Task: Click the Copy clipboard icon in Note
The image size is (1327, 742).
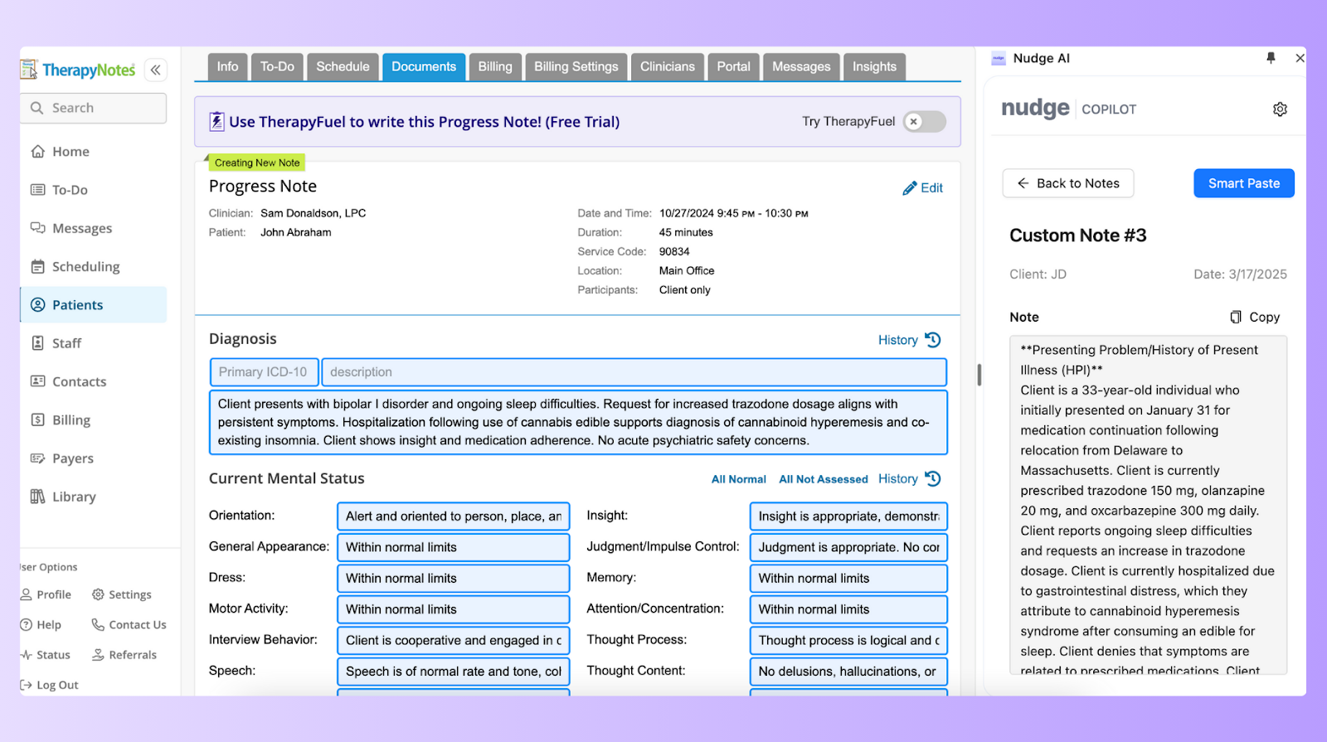Action: 1236,317
